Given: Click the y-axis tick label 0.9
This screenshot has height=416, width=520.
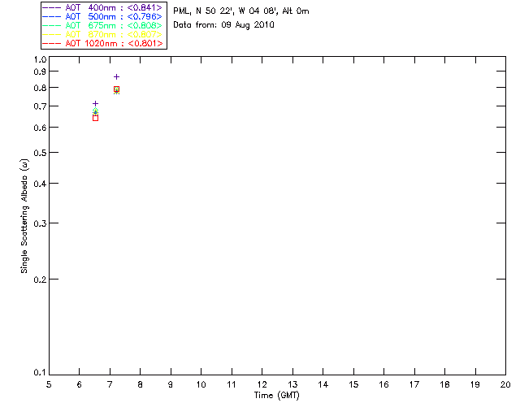Looking at the screenshot, I should click(40, 71).
